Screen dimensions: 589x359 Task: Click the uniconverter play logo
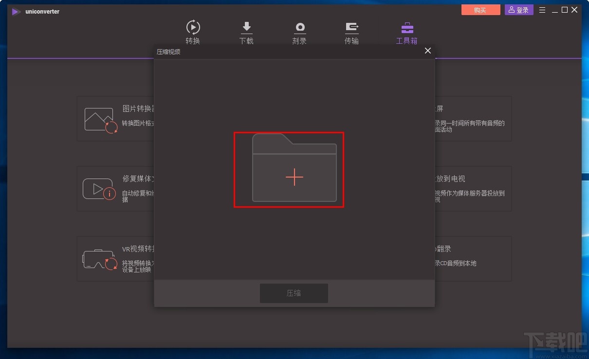tap(15, 11)
